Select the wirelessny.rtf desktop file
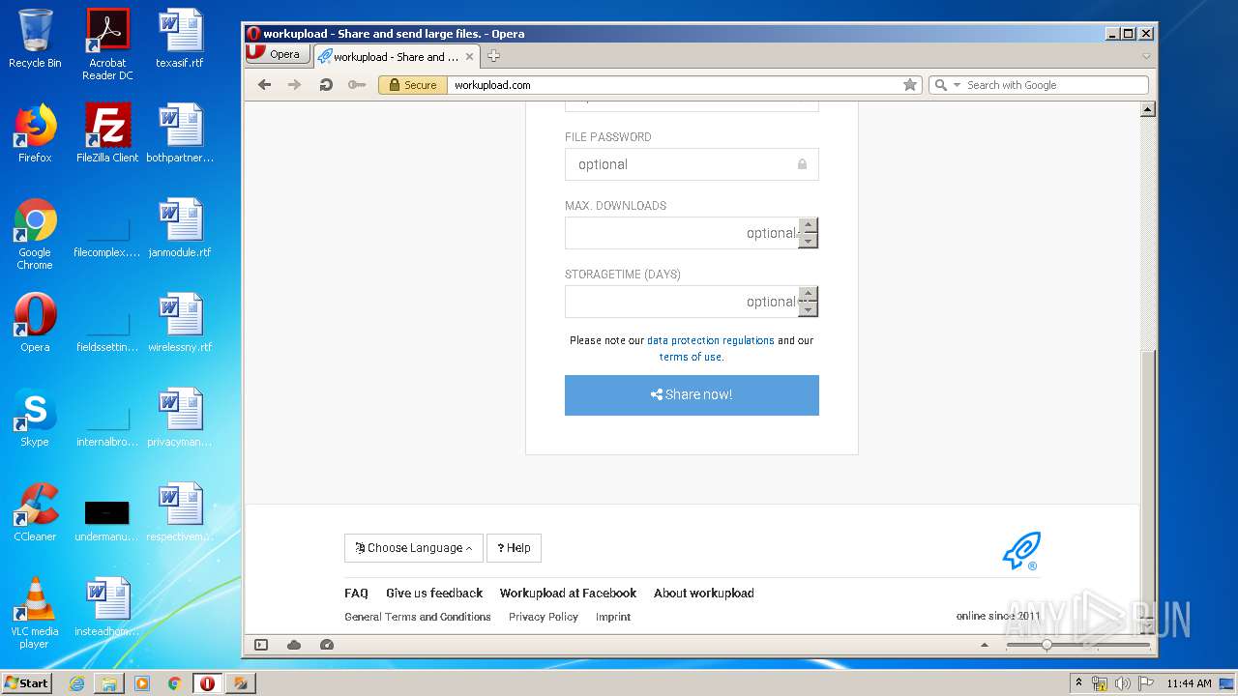Image resolution: width=1238 pixels, height=696 pixels. pos(180,323)
